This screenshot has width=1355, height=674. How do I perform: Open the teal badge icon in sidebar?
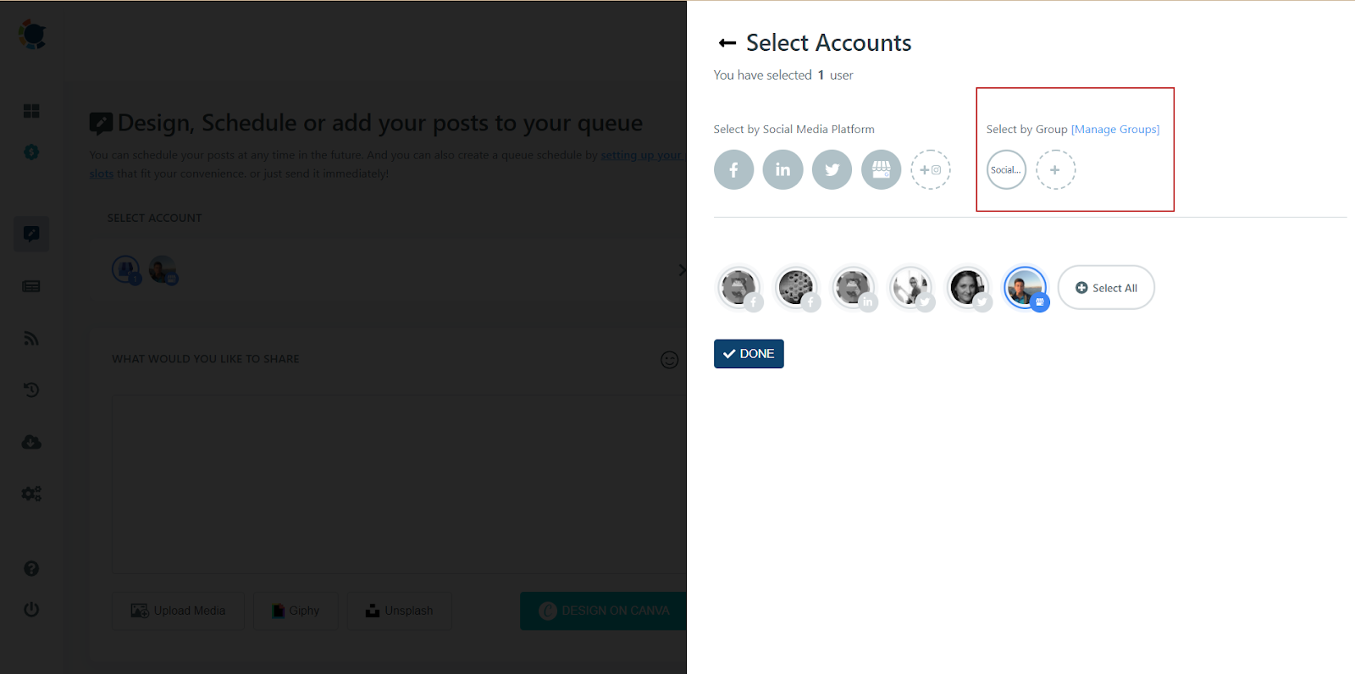click(31, 152)
